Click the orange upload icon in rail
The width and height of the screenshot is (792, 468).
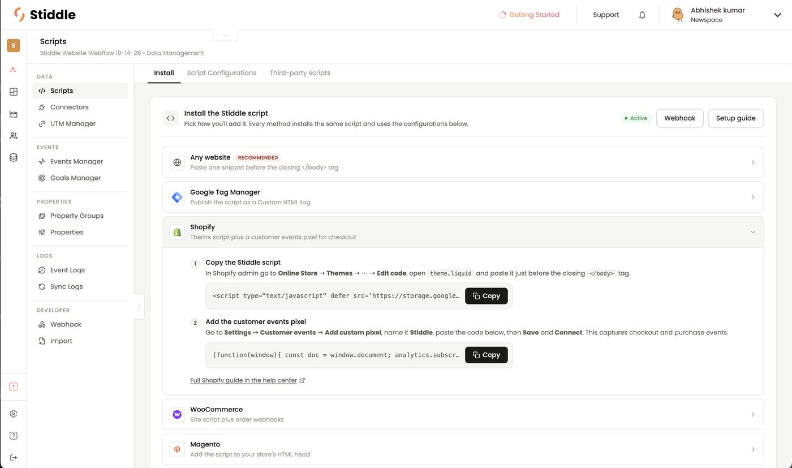[14, 387]
